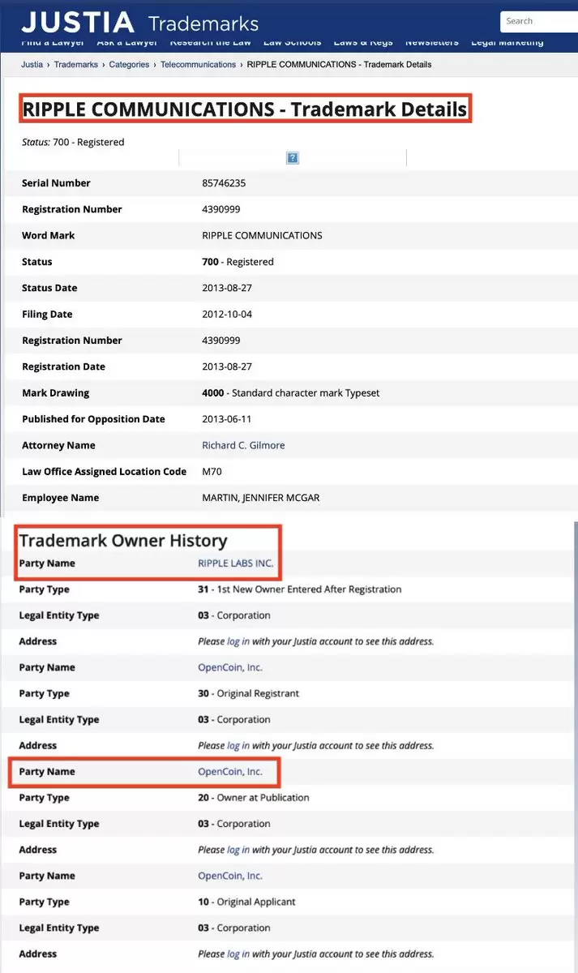Click the page heading RIPPLE COMMUNICATIONS Trademark Details

(245, 109)
